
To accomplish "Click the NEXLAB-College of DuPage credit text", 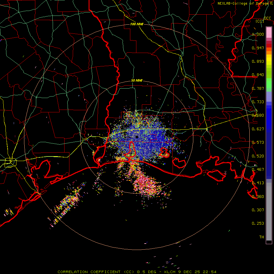I will tap(245, 3).
